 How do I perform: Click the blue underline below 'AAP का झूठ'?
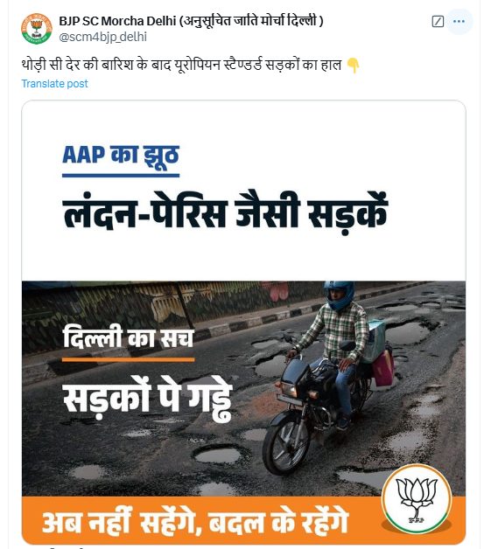click(121, 176)
